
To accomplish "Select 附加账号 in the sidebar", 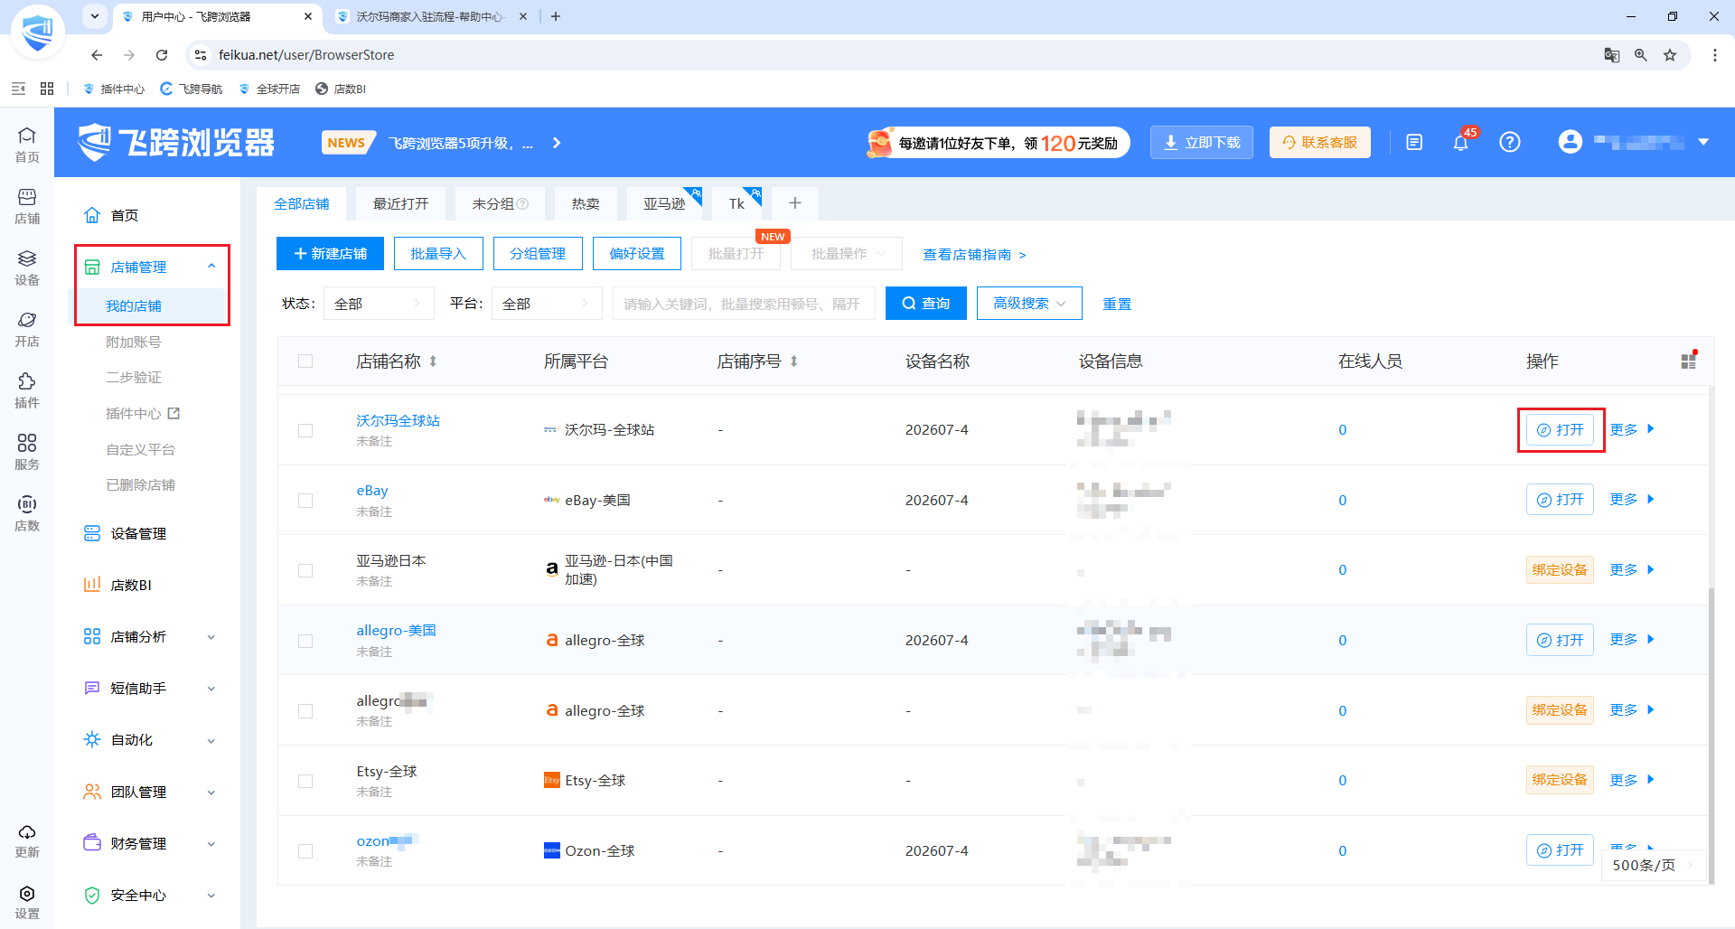I will click(134, 343).
